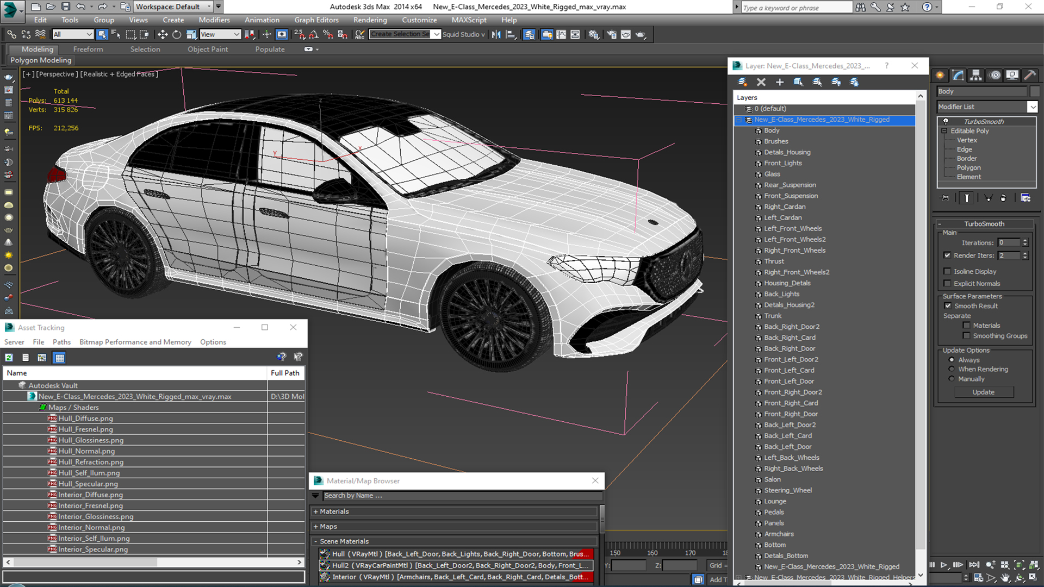The image size is (1044, 587).
Task: Click the Angle Snap toggle icon
Action: [x=314, y=34]
